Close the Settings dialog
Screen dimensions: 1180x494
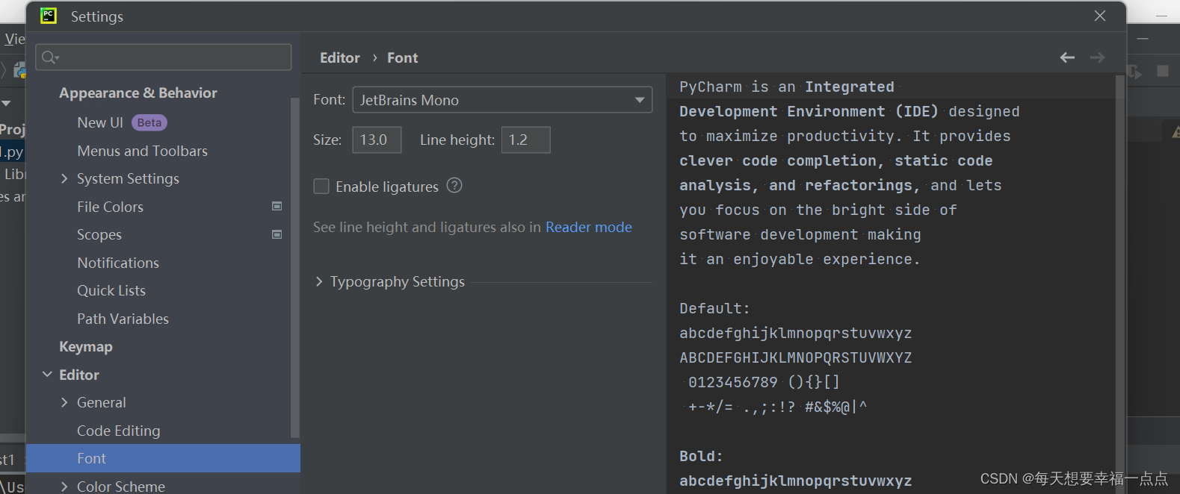1100,16
